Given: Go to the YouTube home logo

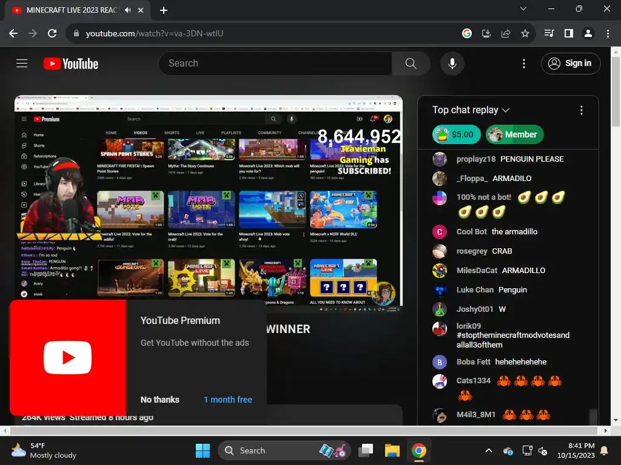Looking at the screenshot, I should pyautogui.click(x=71, y=64).
